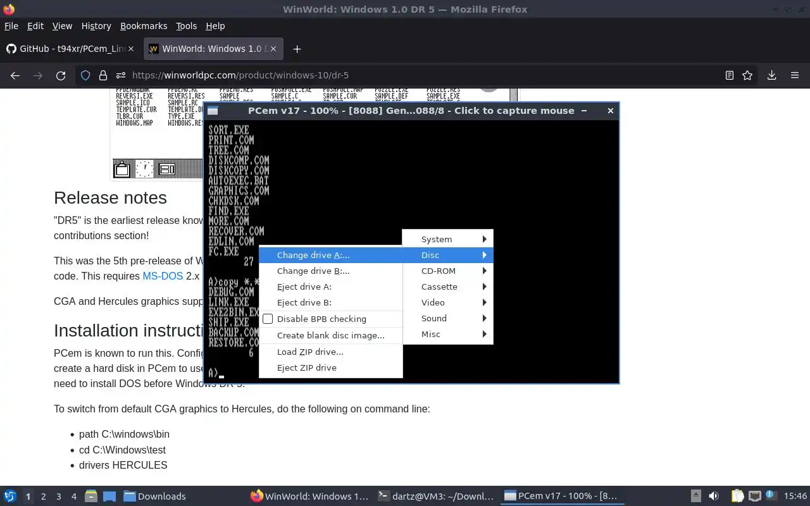Open the update notifier tray icon

[771, 496]
